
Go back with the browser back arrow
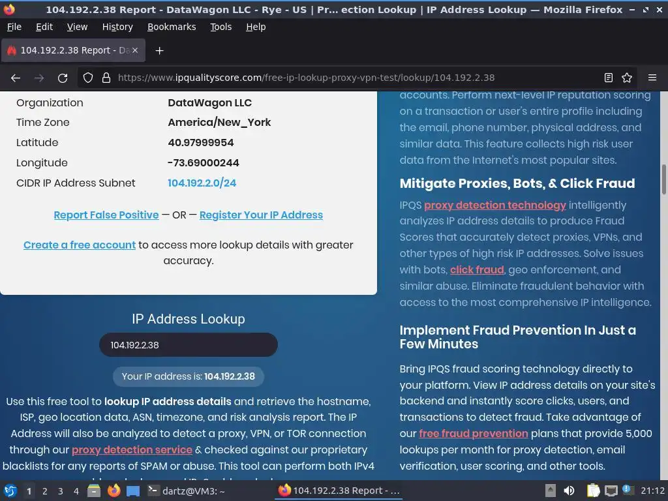(x=16, y=78)
